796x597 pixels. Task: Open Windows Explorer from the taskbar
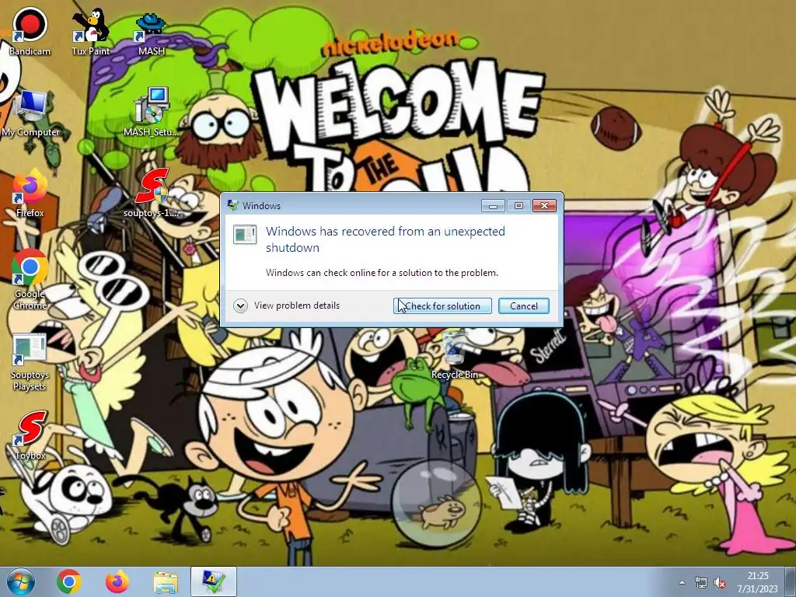(x=166, y=582)
